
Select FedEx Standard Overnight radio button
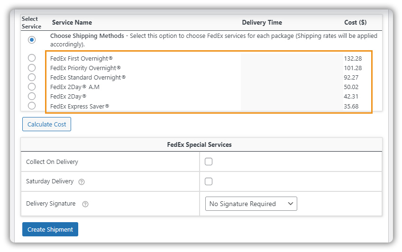[x=32, y=77]
